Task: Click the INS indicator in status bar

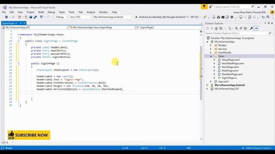Action: (189, 148)
